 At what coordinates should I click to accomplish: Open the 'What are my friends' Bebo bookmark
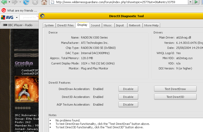(19, 11)
